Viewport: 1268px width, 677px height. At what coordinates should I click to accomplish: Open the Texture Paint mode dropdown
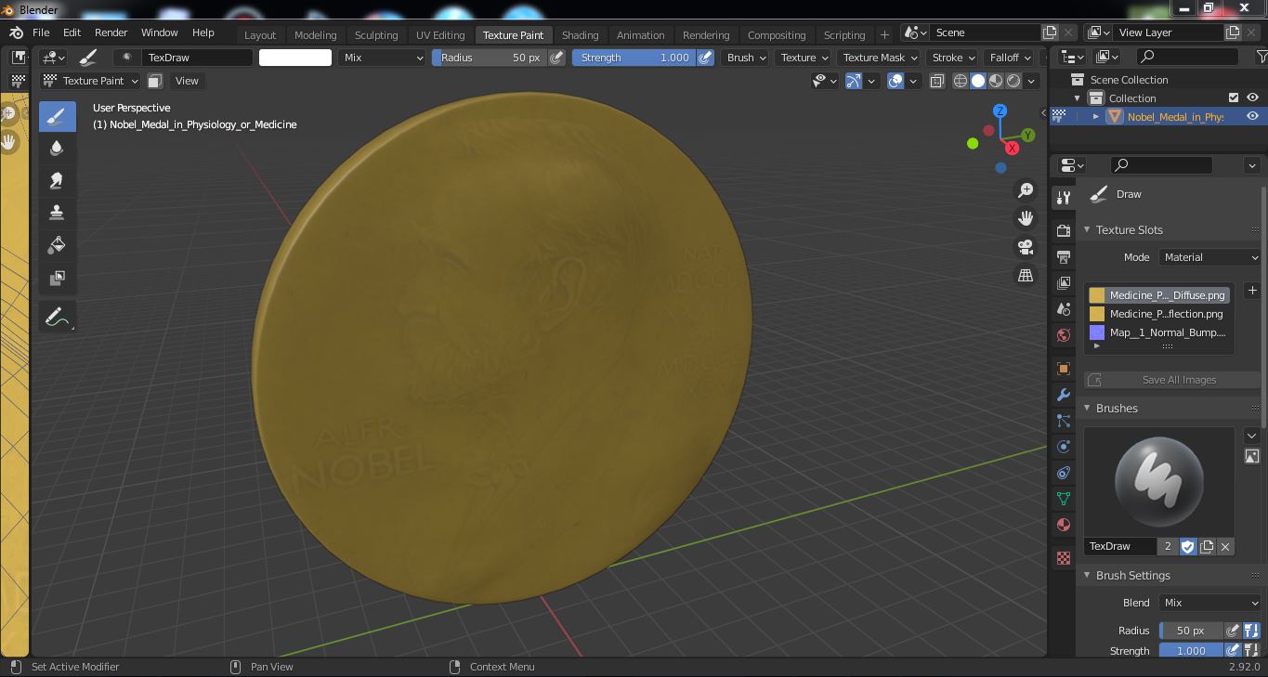[90, 81]
